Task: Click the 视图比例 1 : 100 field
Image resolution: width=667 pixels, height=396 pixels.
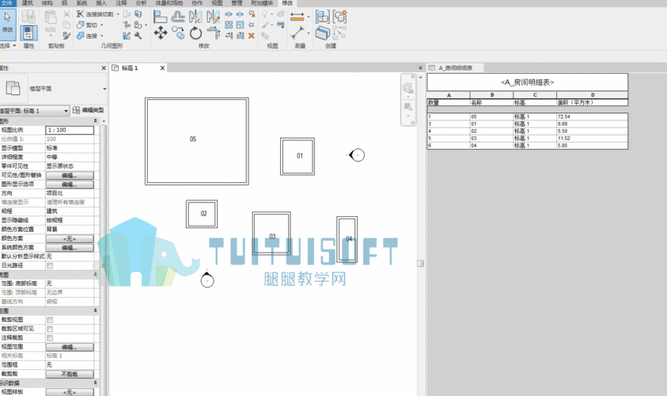Action: click(70, 130)
